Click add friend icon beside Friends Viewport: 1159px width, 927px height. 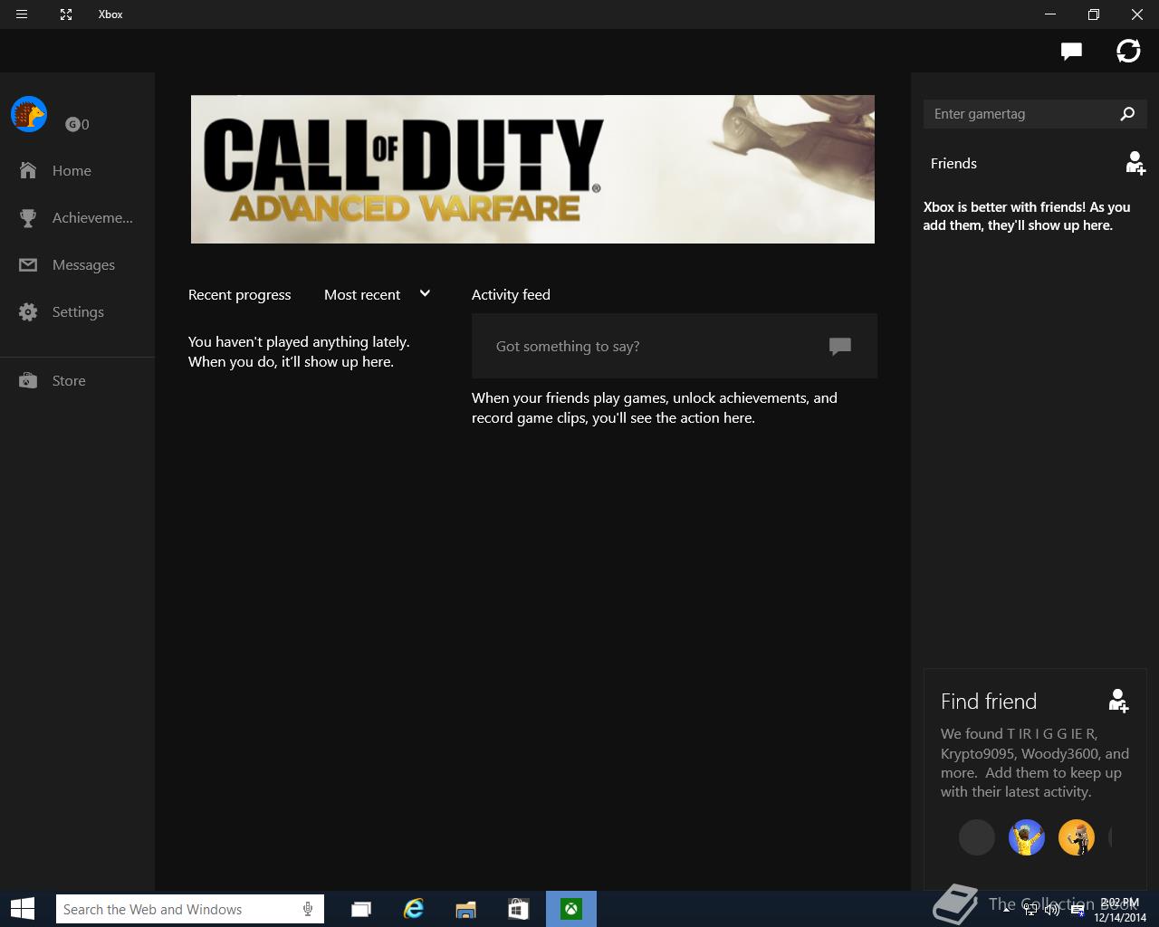click(1135, 163)
